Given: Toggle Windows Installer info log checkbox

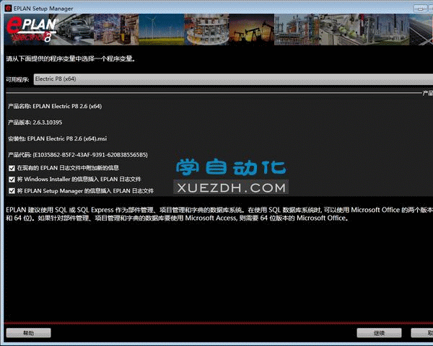Looking at the screenshot, I should (x=12, y=179).
